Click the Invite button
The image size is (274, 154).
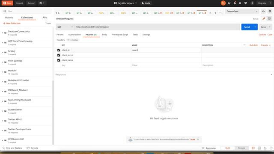coord(146,3)
